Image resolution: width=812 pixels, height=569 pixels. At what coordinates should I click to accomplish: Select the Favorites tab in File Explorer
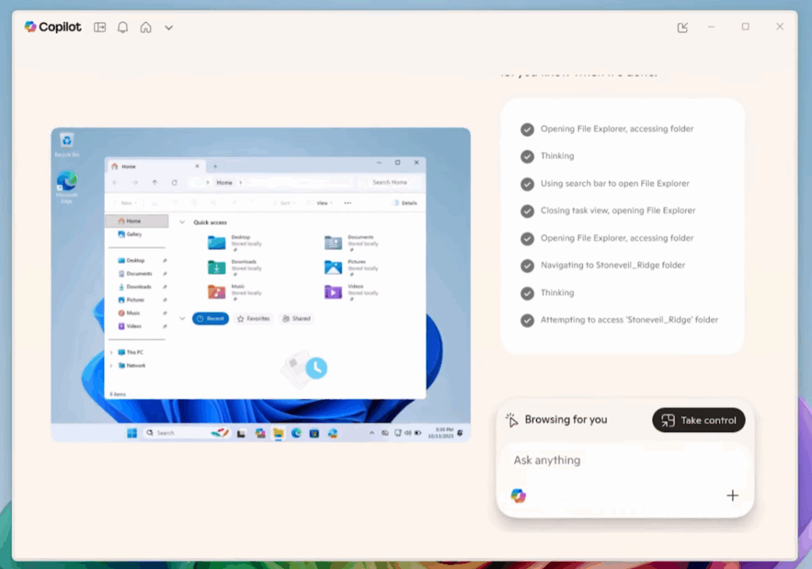pos(254,318)
